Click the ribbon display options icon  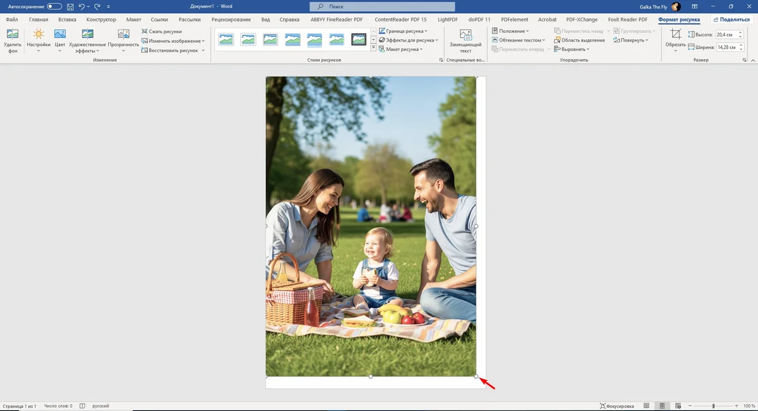[695, 6]
